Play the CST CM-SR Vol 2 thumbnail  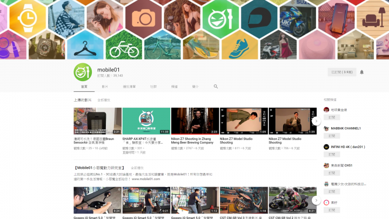click(293, 201)
